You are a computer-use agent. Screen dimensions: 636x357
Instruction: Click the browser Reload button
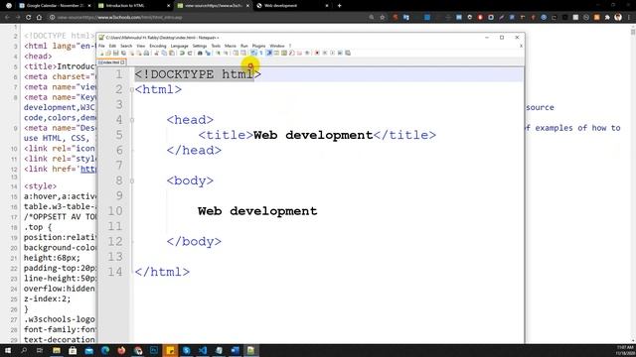coord(29,18)
